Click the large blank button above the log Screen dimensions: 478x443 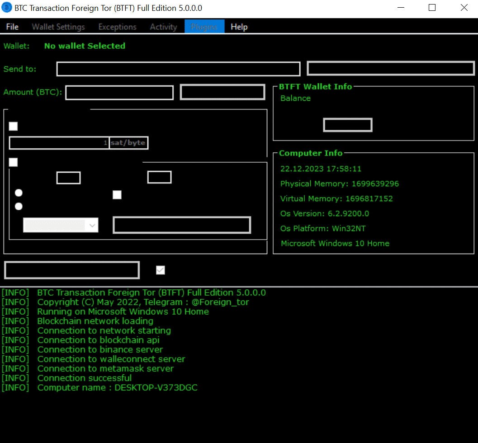coord(72,270)
